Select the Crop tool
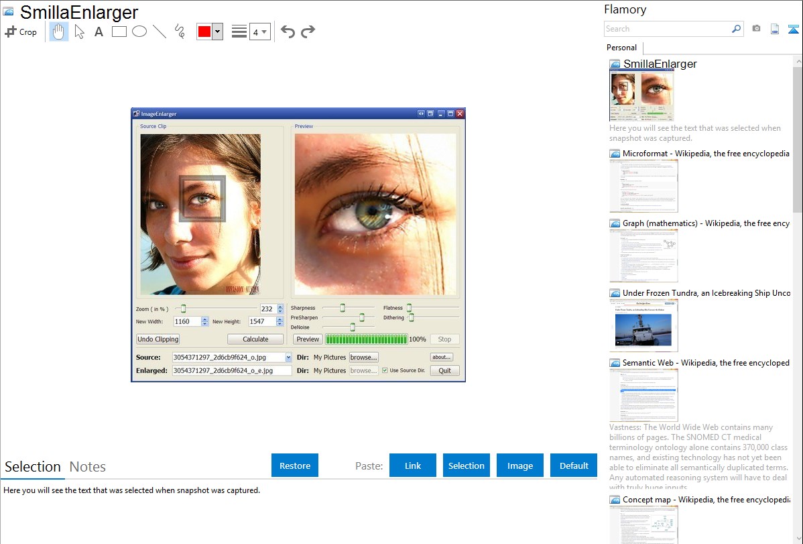The image size is (803, 544). pos(21,32)
